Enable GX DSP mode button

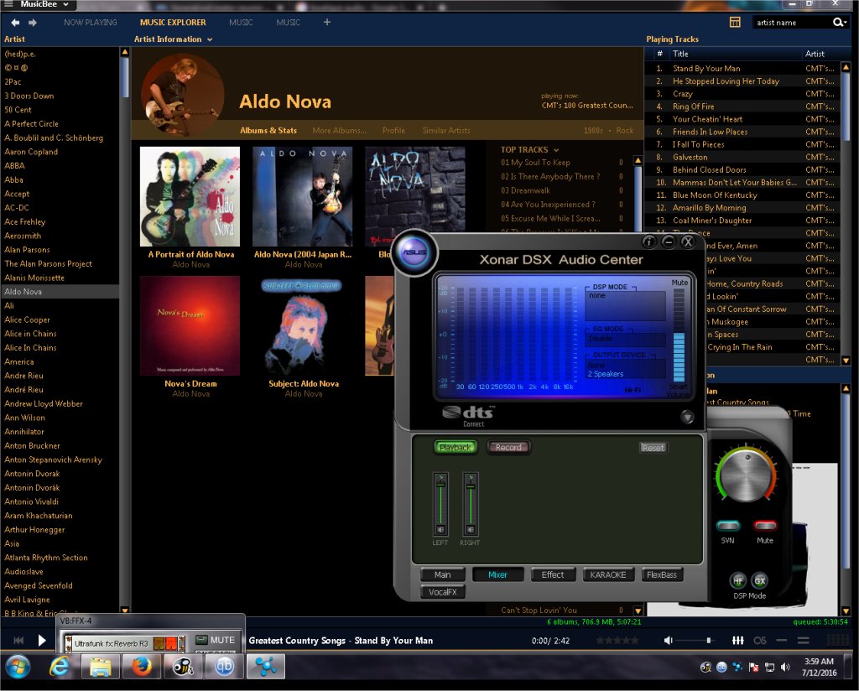760,580
